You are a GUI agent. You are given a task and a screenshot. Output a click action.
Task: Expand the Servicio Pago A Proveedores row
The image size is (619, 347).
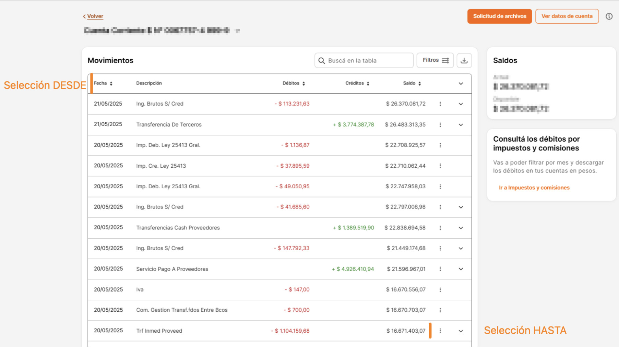pyautogui.click(x=461, y=269)
